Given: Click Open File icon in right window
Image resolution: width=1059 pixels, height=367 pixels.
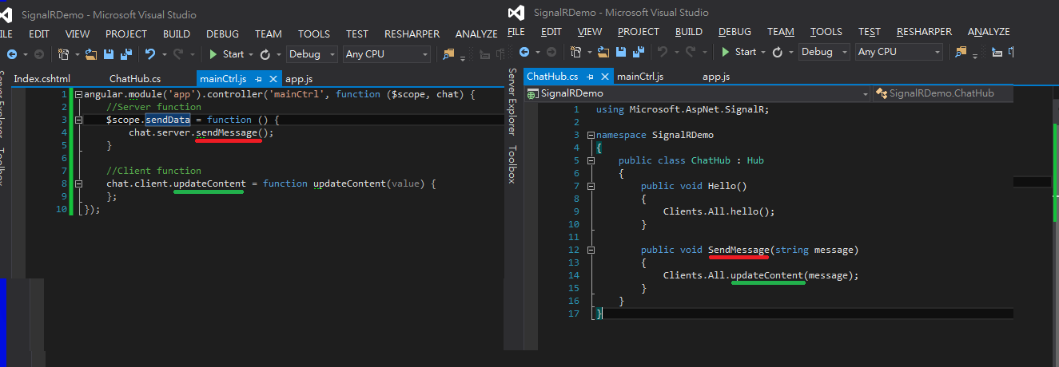Looking at the screenshot, I should tap(603, 52).
